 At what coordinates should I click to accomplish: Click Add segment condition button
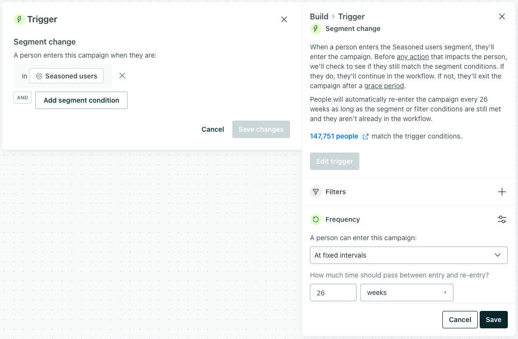[x=81, y=100]
